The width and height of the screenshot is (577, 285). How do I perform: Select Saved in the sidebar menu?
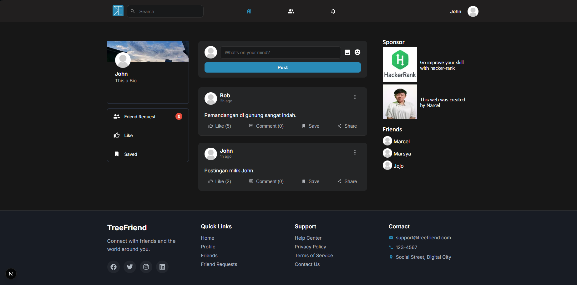click(x=130, y=154)
